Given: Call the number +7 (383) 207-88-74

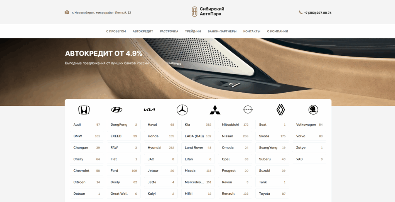Looking at the screenshot, I should click(x=318, y=13).
